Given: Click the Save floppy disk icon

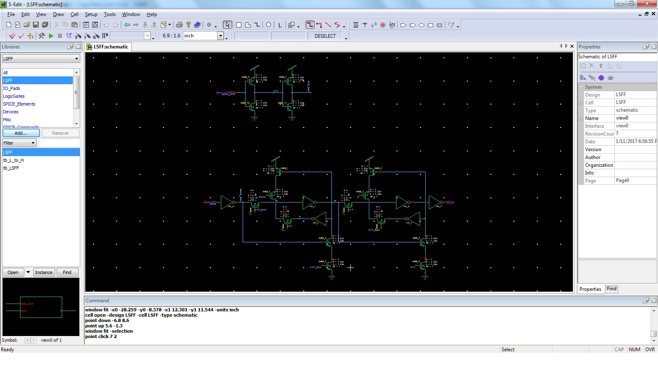Looking at the screenshot, I should 36,25.
